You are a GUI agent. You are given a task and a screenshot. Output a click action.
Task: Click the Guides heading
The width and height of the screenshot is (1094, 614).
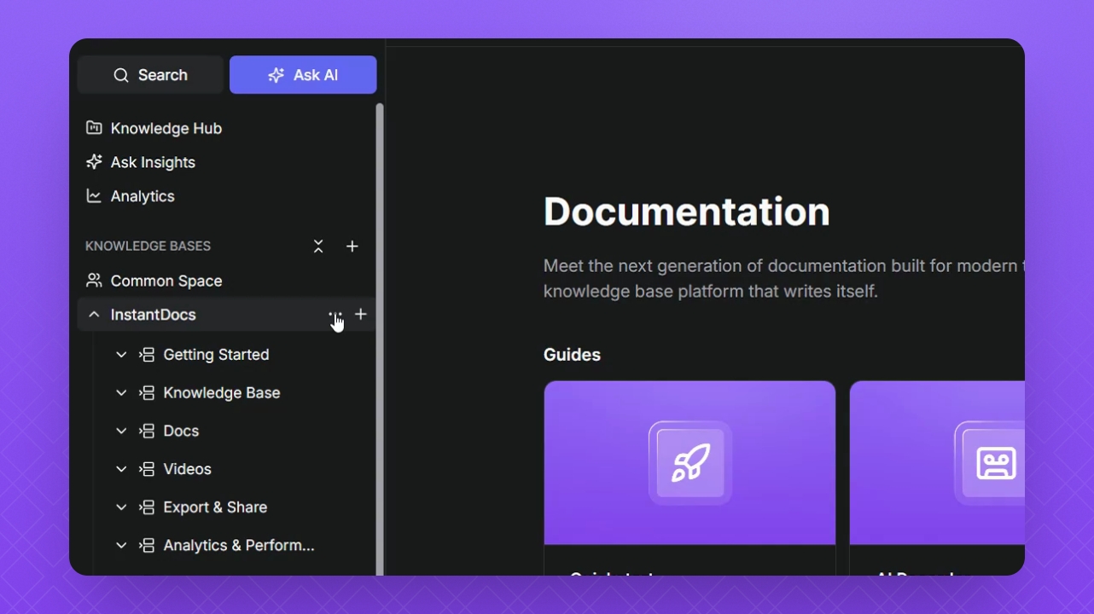point(572,355)
